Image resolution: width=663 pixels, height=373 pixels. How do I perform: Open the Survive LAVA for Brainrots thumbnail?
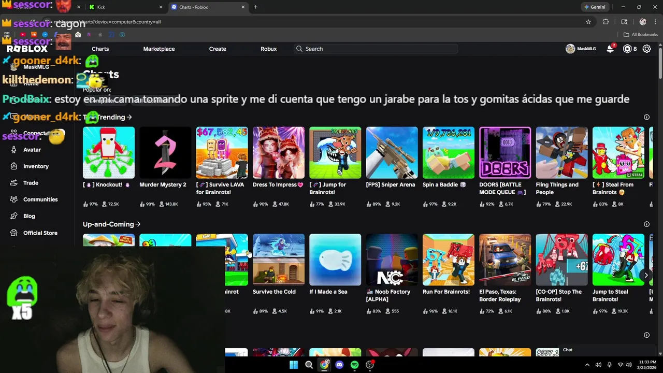pos(222,153)
